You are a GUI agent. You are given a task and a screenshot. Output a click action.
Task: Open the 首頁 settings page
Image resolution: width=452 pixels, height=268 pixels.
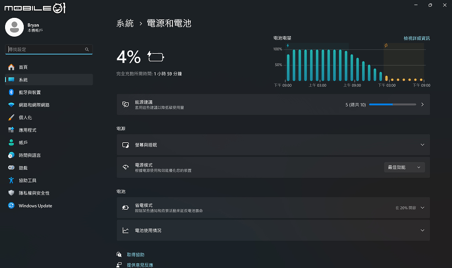point(49,67)
